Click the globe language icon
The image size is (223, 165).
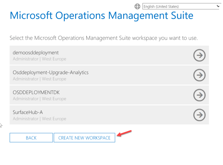137,6
